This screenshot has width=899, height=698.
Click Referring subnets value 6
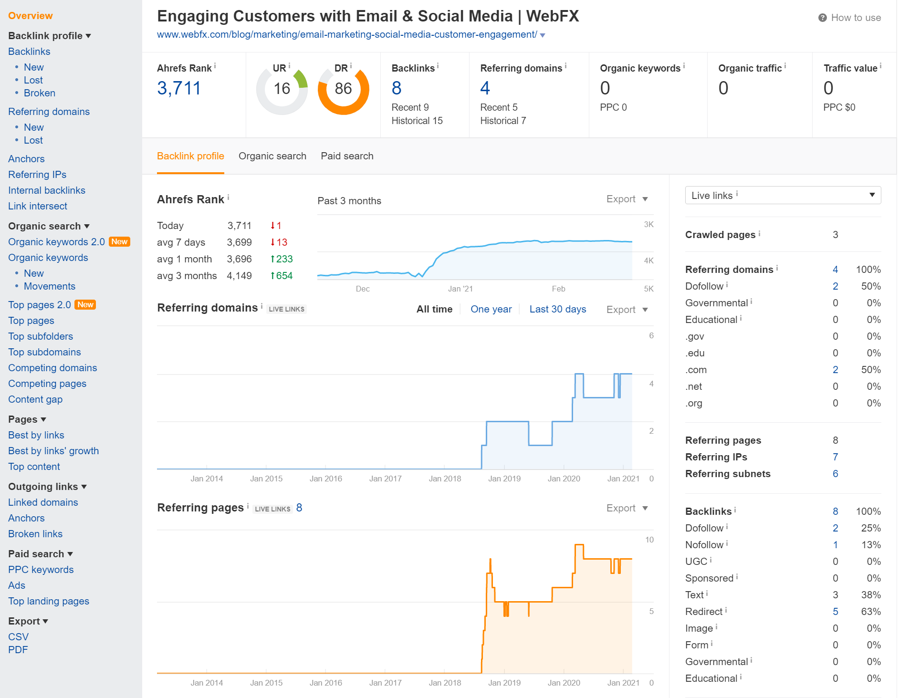click(x=836, y=474)
